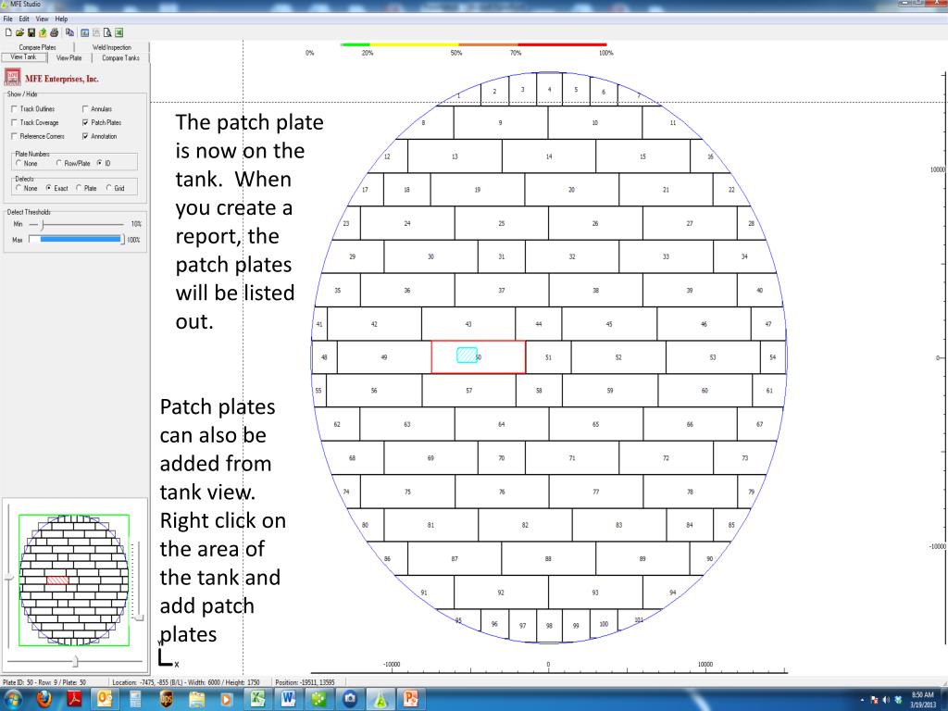This screenshot has width=948, height=711.
Task: Open the Edit menu
Action: (x=24, y=19)
